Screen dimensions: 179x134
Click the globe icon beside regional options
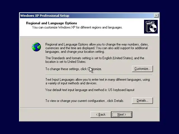coord(36,47)
